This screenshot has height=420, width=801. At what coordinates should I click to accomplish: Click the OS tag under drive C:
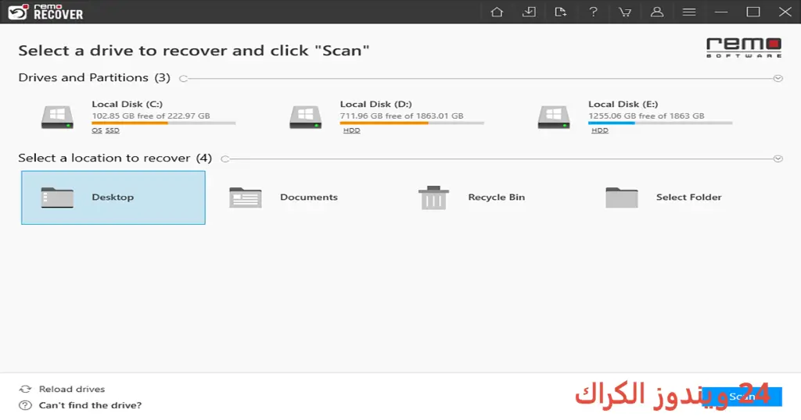tap(96, 130)
